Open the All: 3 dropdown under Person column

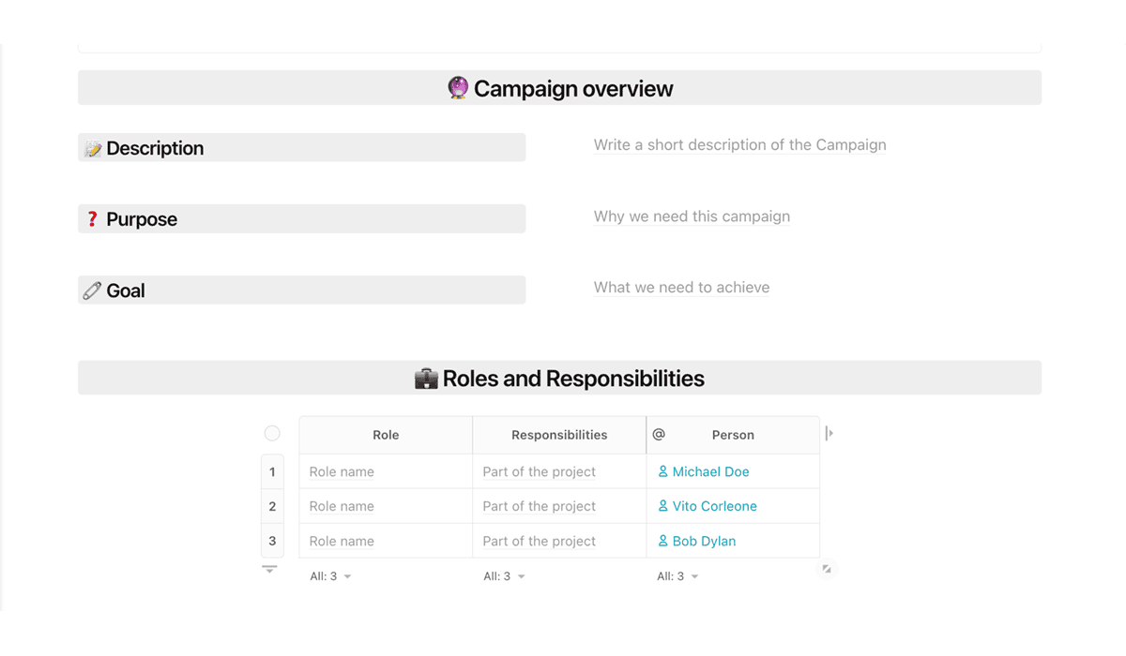[677, 576]
